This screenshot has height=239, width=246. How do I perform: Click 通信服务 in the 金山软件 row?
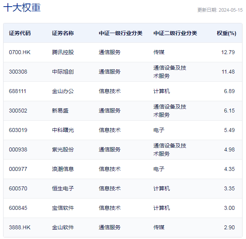point(110,227)
